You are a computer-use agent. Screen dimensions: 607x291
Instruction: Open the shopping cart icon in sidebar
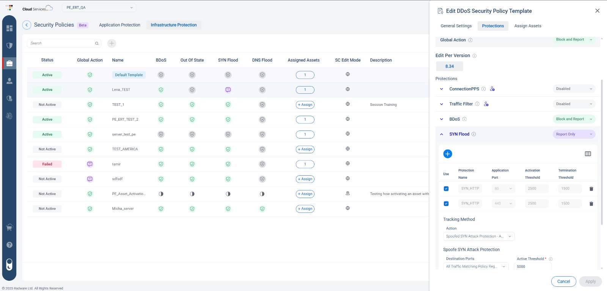coord(9,227)
